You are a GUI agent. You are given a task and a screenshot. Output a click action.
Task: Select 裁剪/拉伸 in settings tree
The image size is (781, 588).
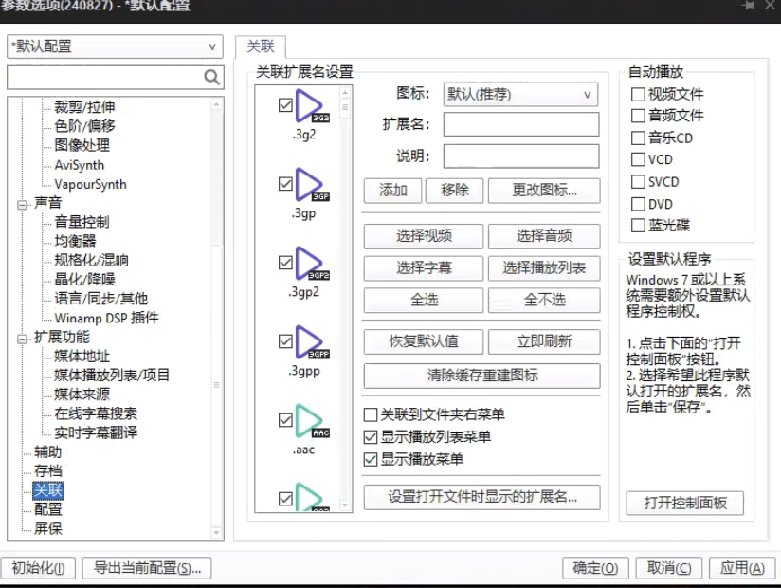pyautogui.click(x=84, y=106)
